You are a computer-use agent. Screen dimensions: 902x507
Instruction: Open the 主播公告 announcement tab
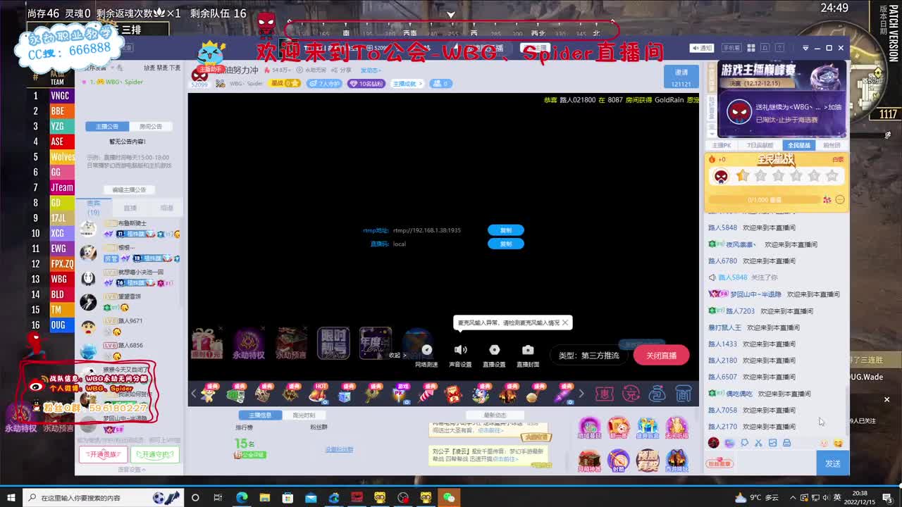point(107,127)
